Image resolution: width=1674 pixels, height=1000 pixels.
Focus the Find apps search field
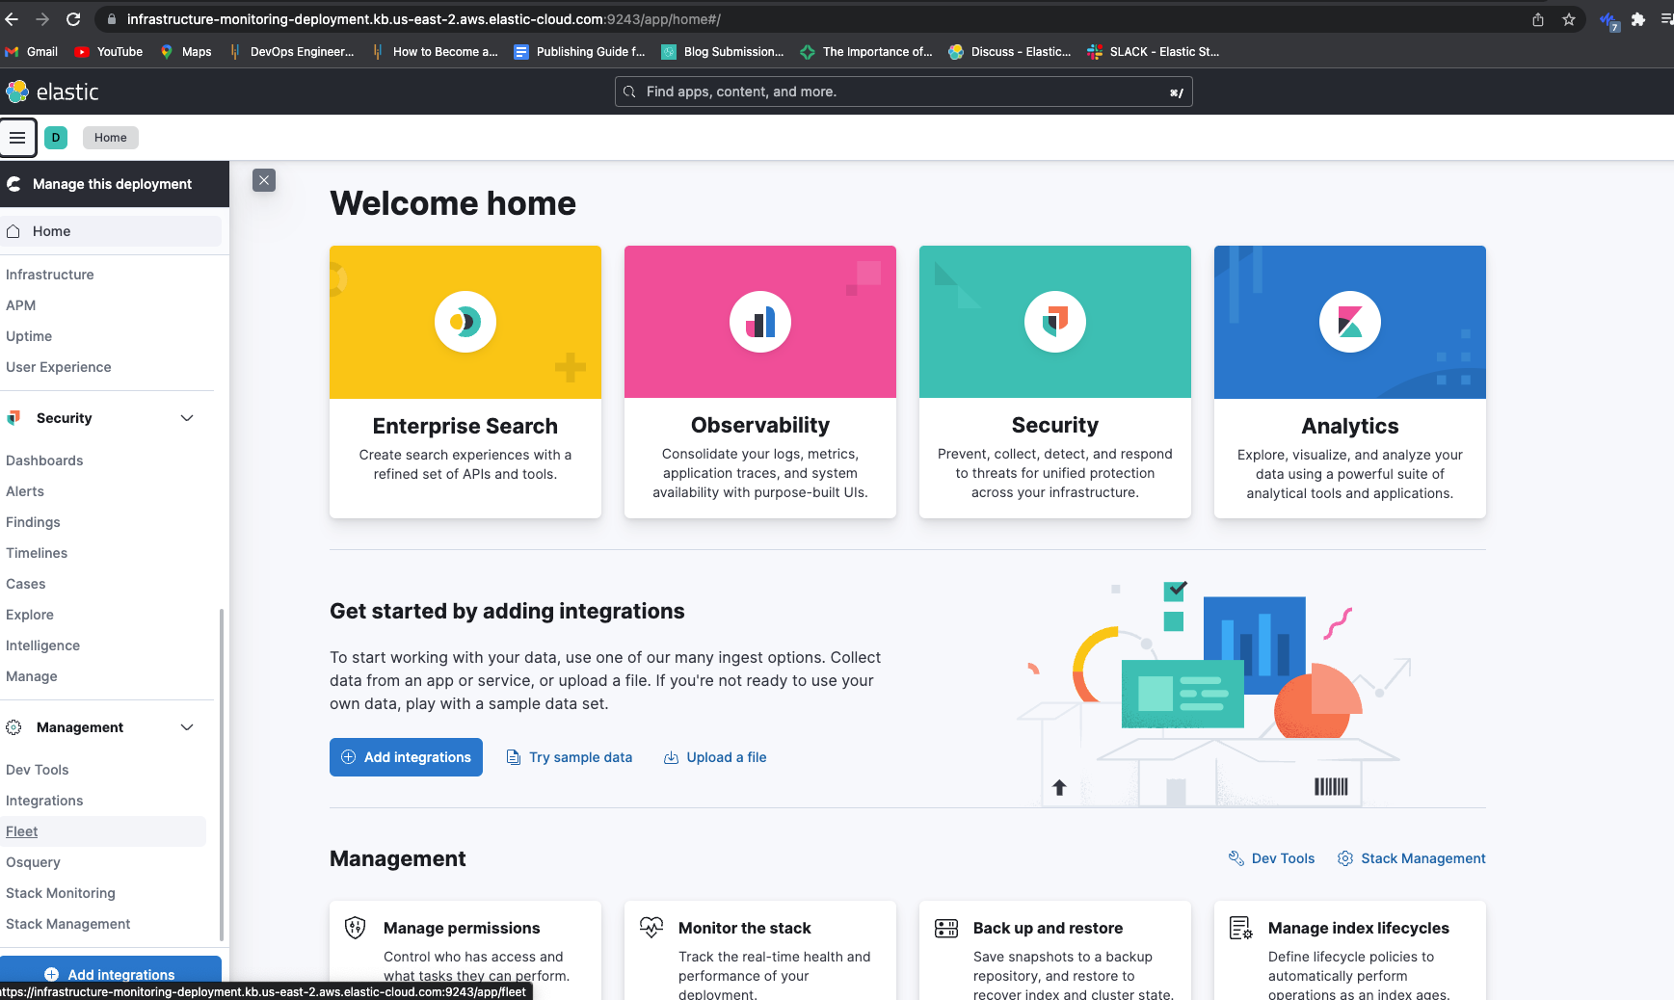pos(903,92)
